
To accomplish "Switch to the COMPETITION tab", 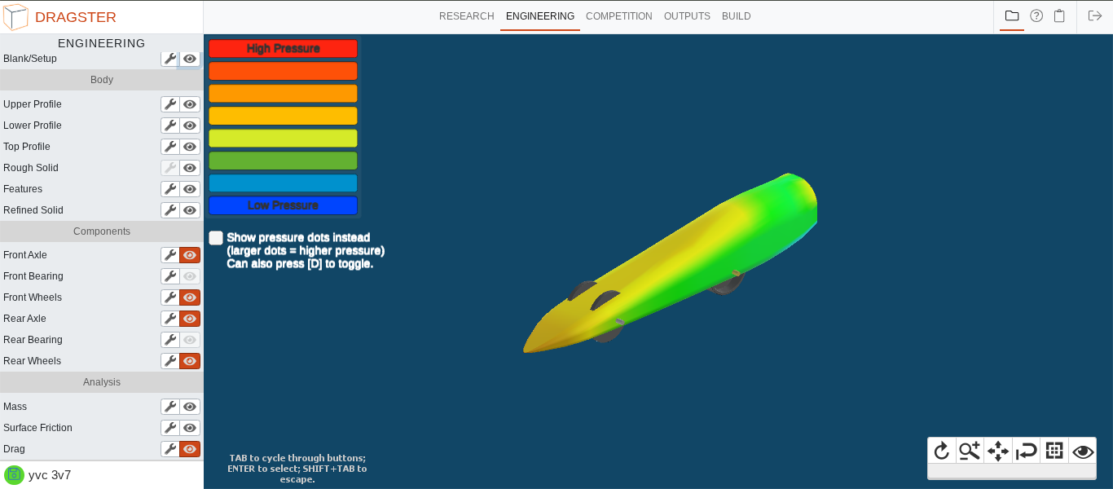I will (619, 16).
